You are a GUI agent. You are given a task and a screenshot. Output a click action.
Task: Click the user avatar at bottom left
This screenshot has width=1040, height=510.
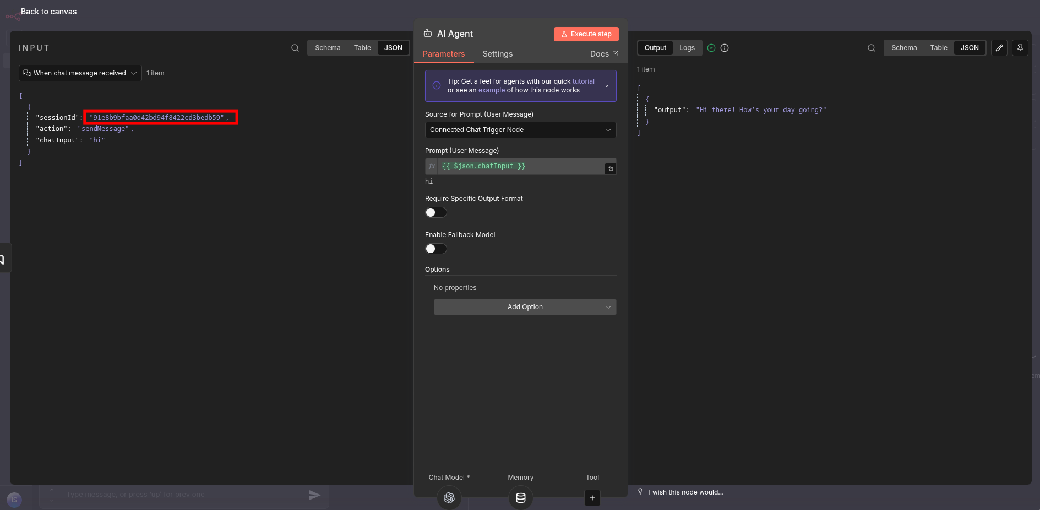pos(14,500)
